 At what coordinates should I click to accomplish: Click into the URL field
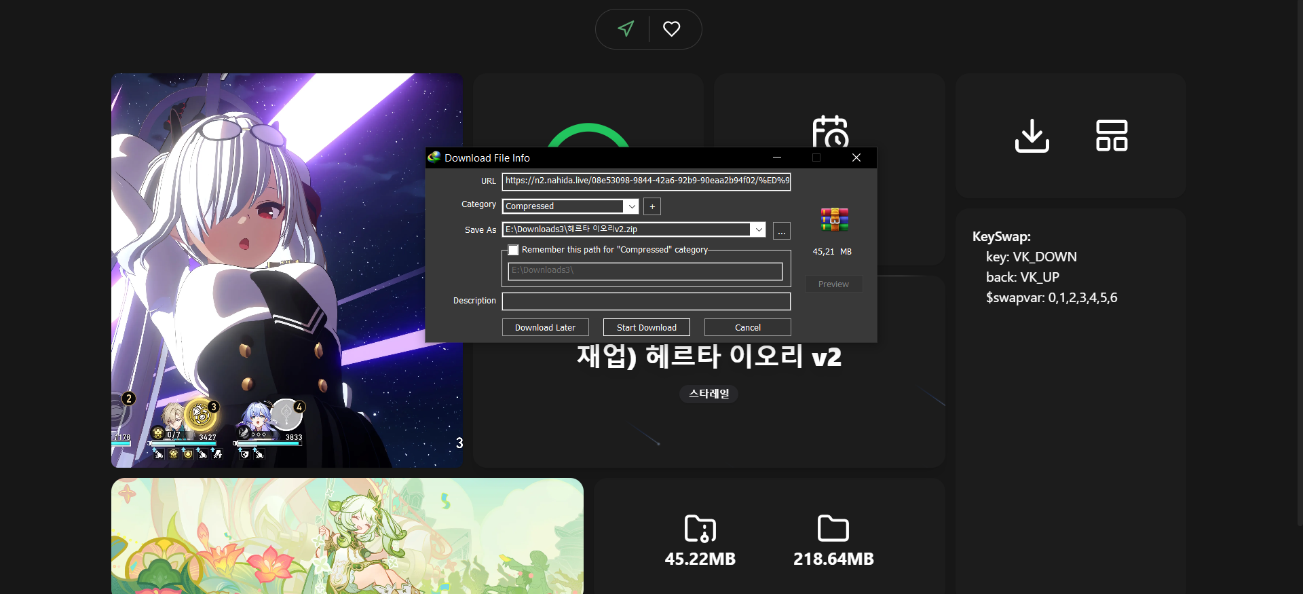coord(646,181)
